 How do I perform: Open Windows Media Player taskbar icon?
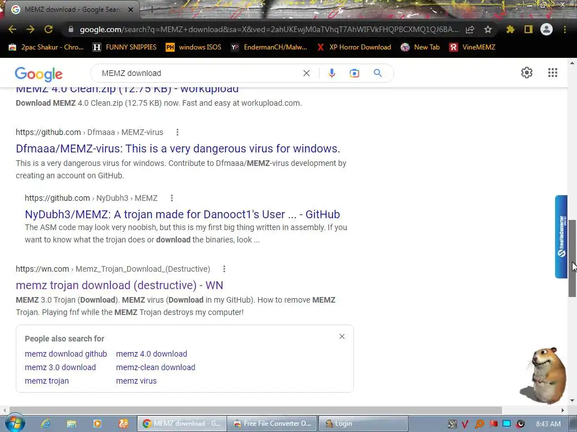click(97, 424)
